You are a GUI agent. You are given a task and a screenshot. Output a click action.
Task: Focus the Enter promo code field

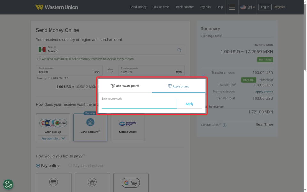pos(139,104)
